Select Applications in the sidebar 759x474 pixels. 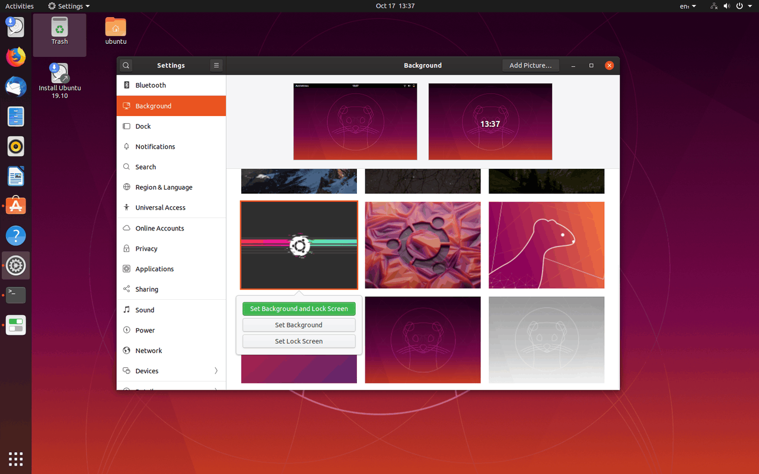tap(171, 269)
